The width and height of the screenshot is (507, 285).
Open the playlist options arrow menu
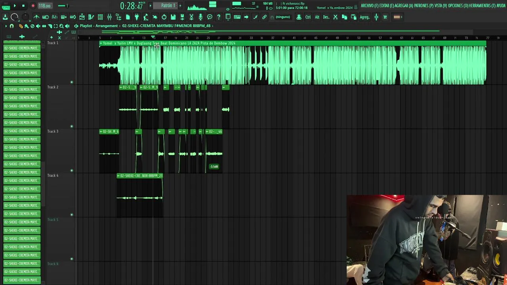(6, 26)
